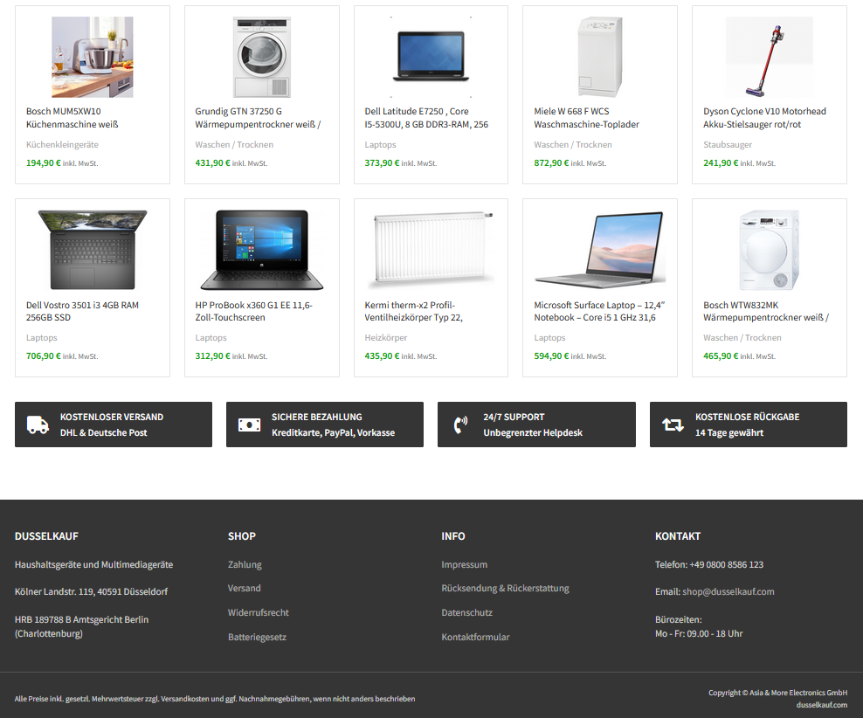The height and width of the screenshot is (718, 863).
Task: Click the delivery truck icon for free shipping
Action: coord(38,425)
